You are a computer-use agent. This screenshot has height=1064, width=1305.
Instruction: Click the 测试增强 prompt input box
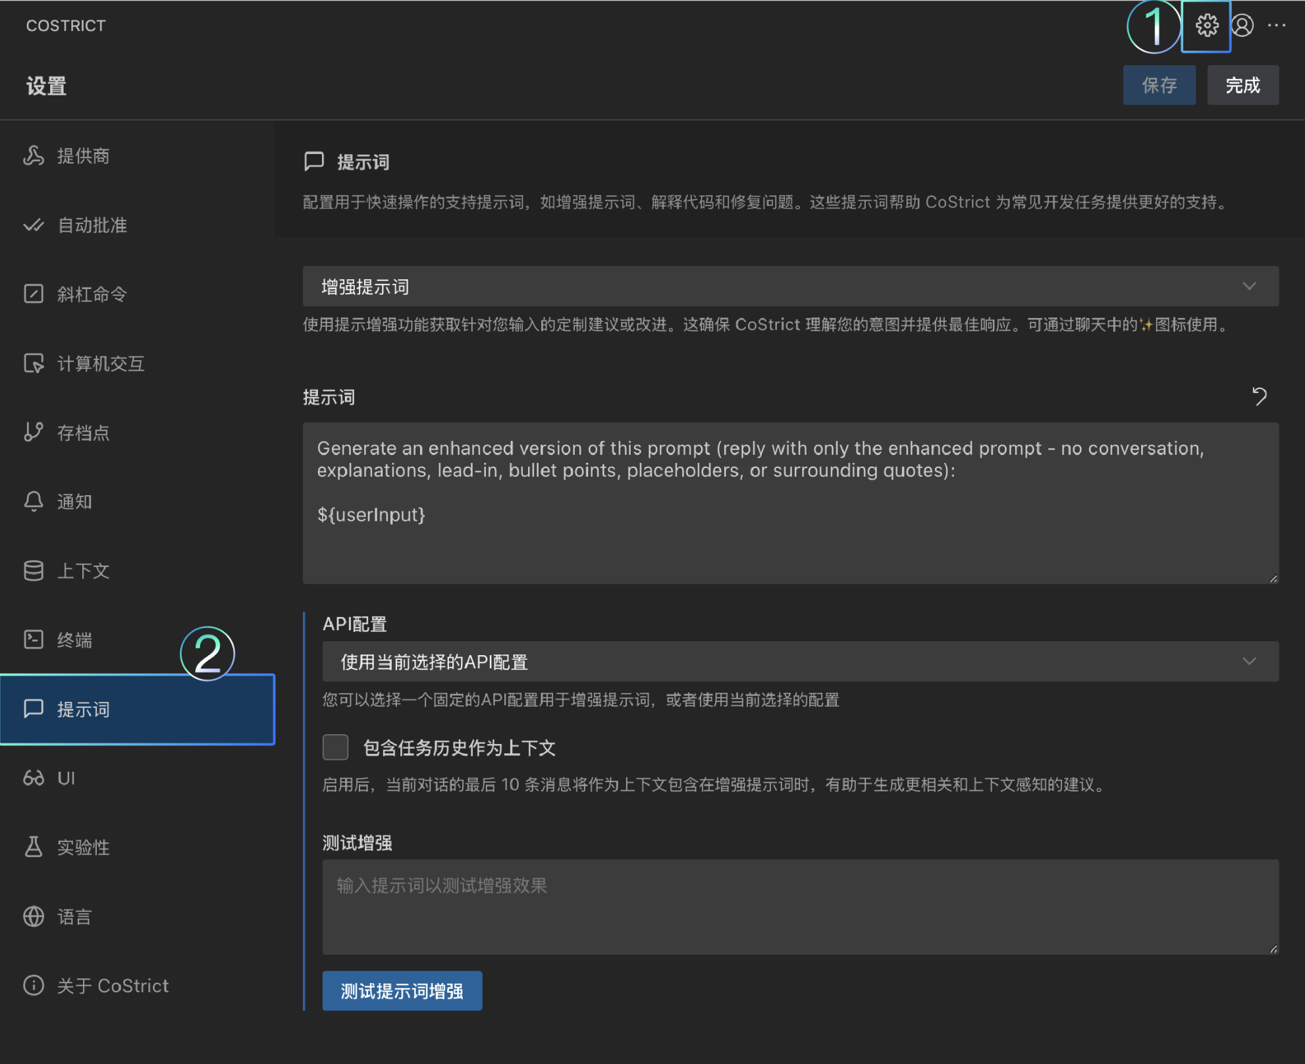(x=800, y=907)
